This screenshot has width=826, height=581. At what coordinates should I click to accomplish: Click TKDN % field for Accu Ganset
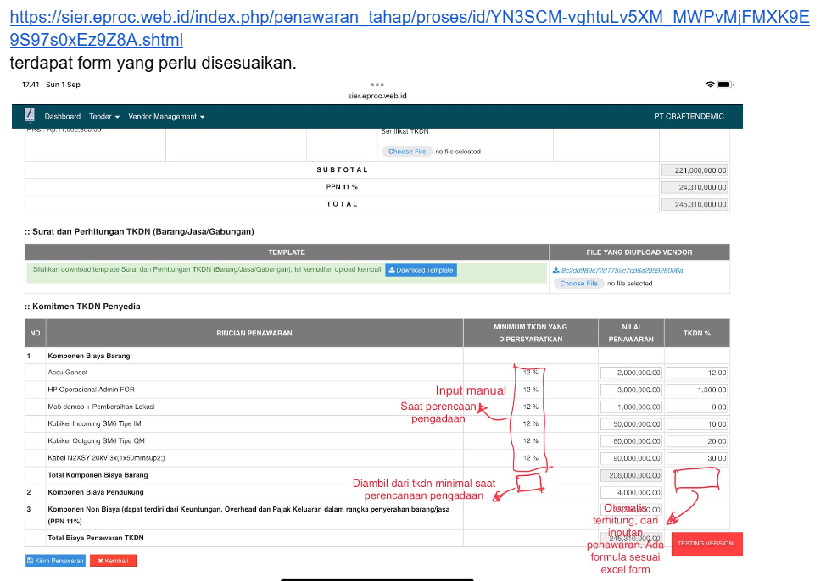click(697, 373)
